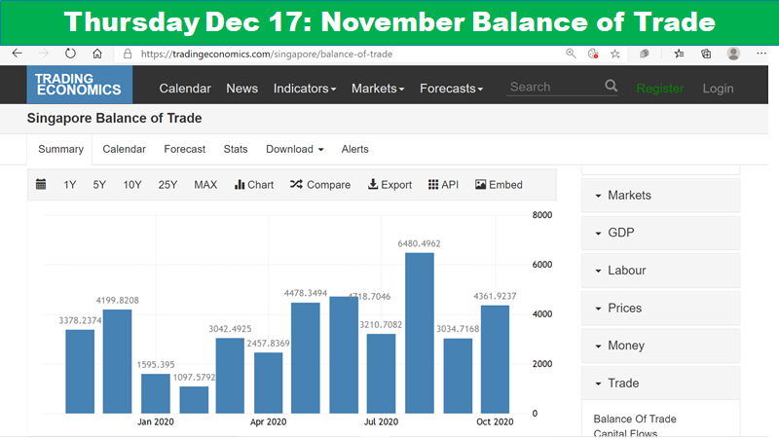Click the tracking prevention icon in address bar
The height and width of the screenshot is (438, 779).
coord(593,54)
